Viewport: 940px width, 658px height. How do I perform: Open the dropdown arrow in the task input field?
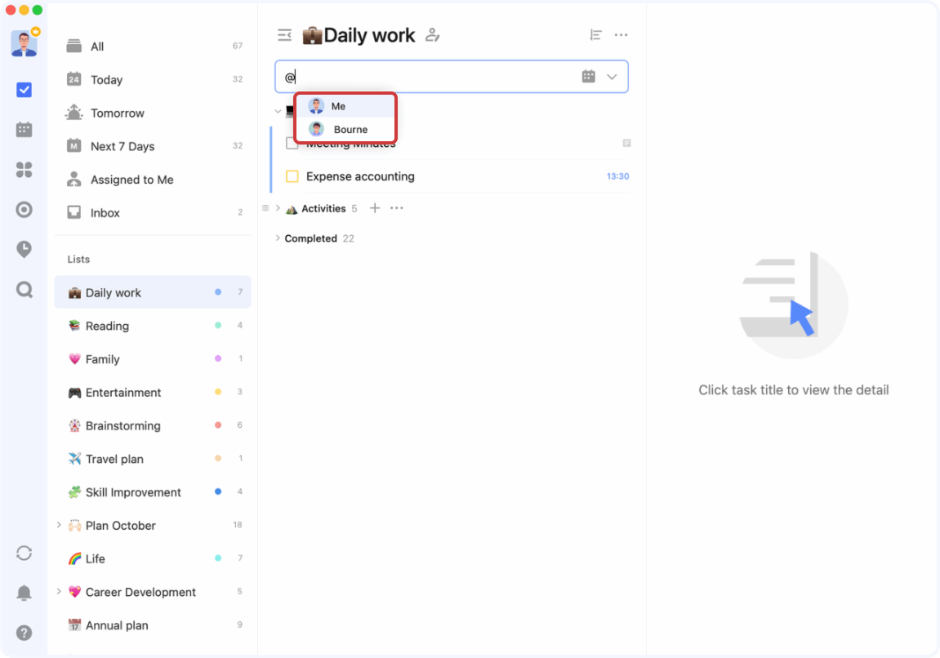(x=612, y=76)
